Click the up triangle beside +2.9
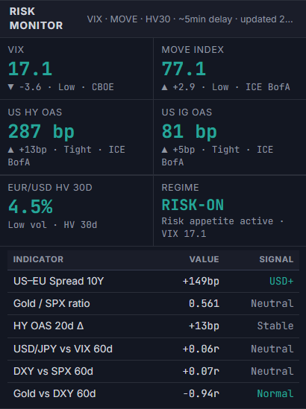The width and height of the screenshot is (306, 409). pos(164,87)
